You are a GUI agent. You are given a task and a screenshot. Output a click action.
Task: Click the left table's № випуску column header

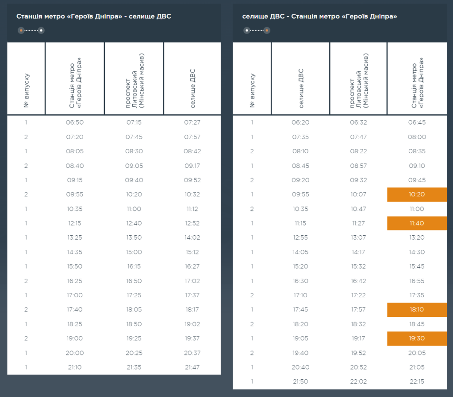pyautogui.click(x=27, y=79)
